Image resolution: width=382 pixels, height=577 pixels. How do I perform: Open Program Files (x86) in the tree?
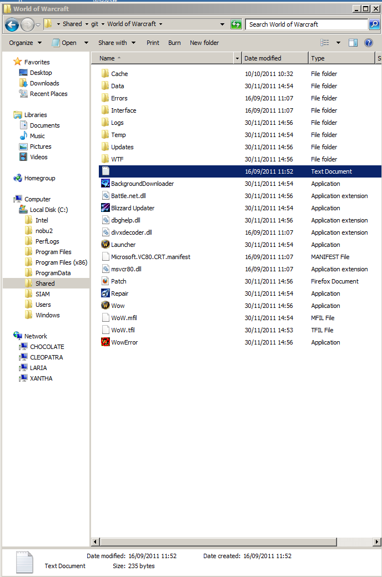point(61,262)
